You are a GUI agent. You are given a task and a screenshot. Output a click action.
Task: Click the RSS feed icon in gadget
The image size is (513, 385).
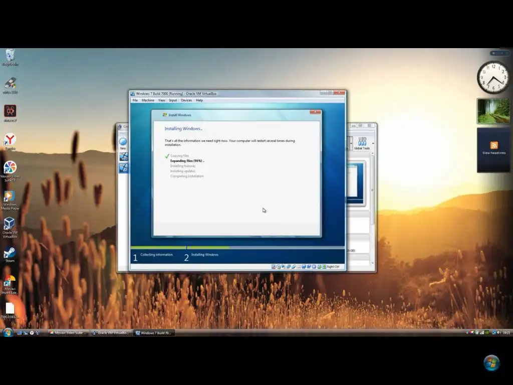coord(494,145)
